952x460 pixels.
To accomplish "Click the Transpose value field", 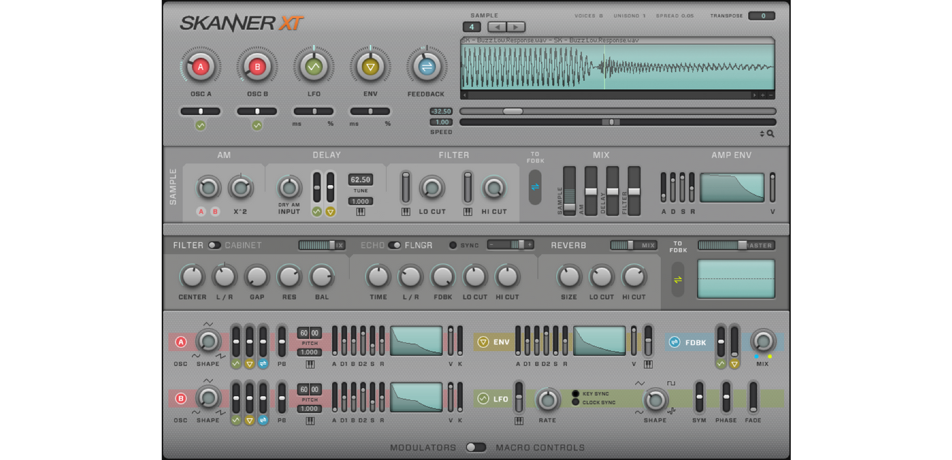I will click(762, 16).
